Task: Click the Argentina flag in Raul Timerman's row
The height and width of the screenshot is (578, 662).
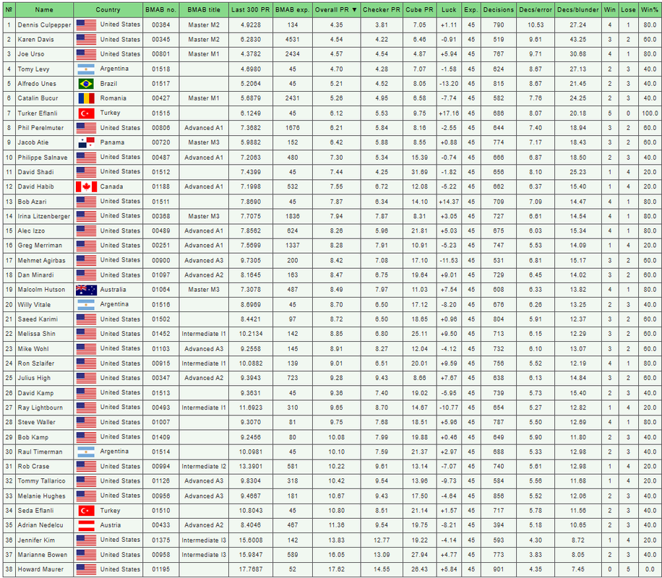Action: coord(86,452)
